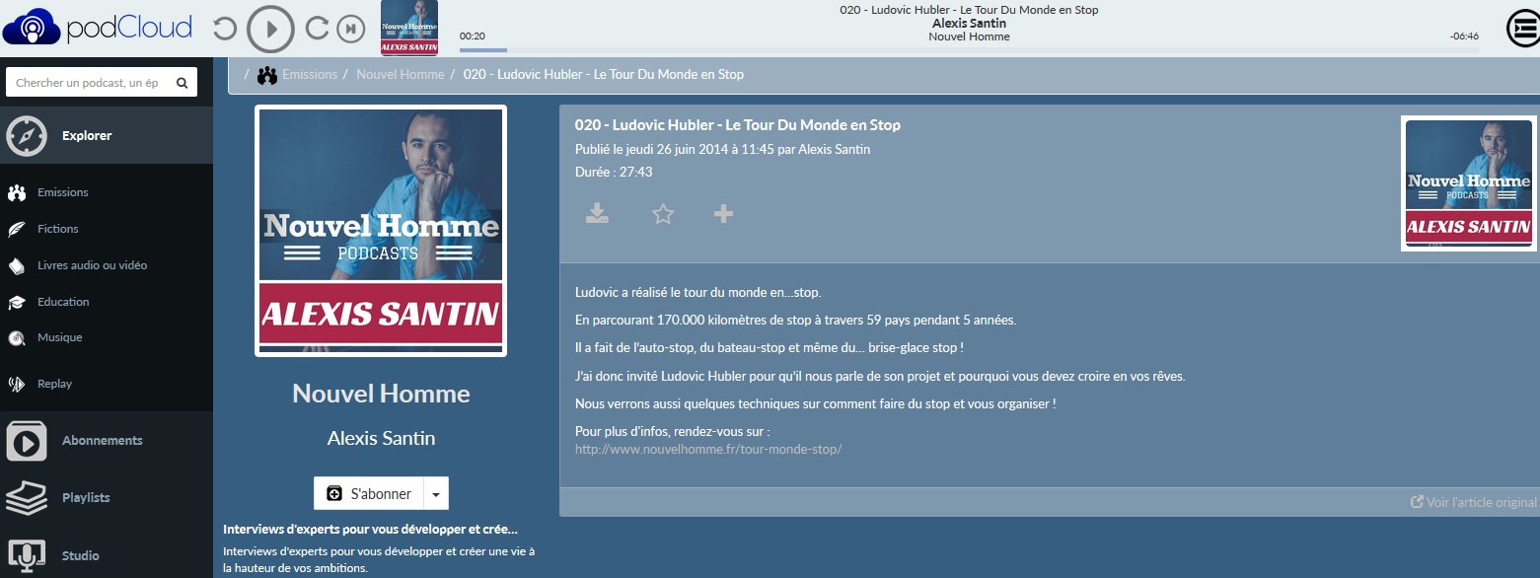The image size is (1540, 578).
Task: Click the elapsed time 00:20 display
Action: [x=473, y=36]
